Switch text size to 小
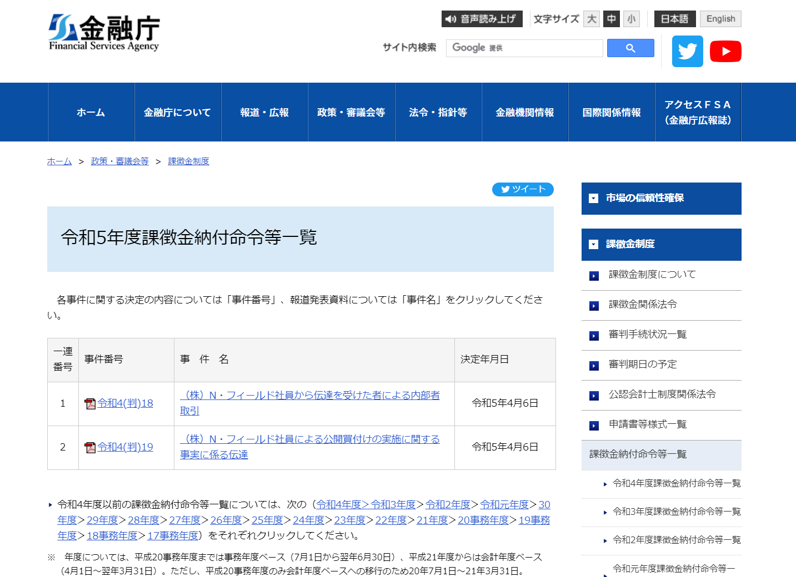This screenshot has height=577, width=796. [x=631, y=18]
